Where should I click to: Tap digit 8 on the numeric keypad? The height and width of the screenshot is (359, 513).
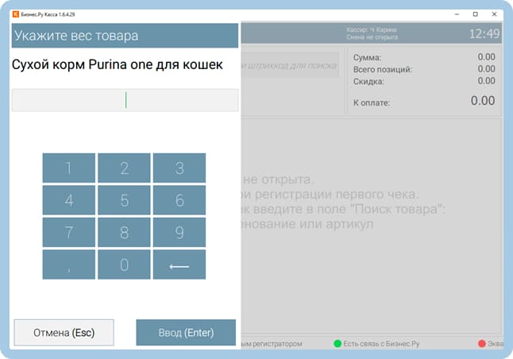point(124,232)
